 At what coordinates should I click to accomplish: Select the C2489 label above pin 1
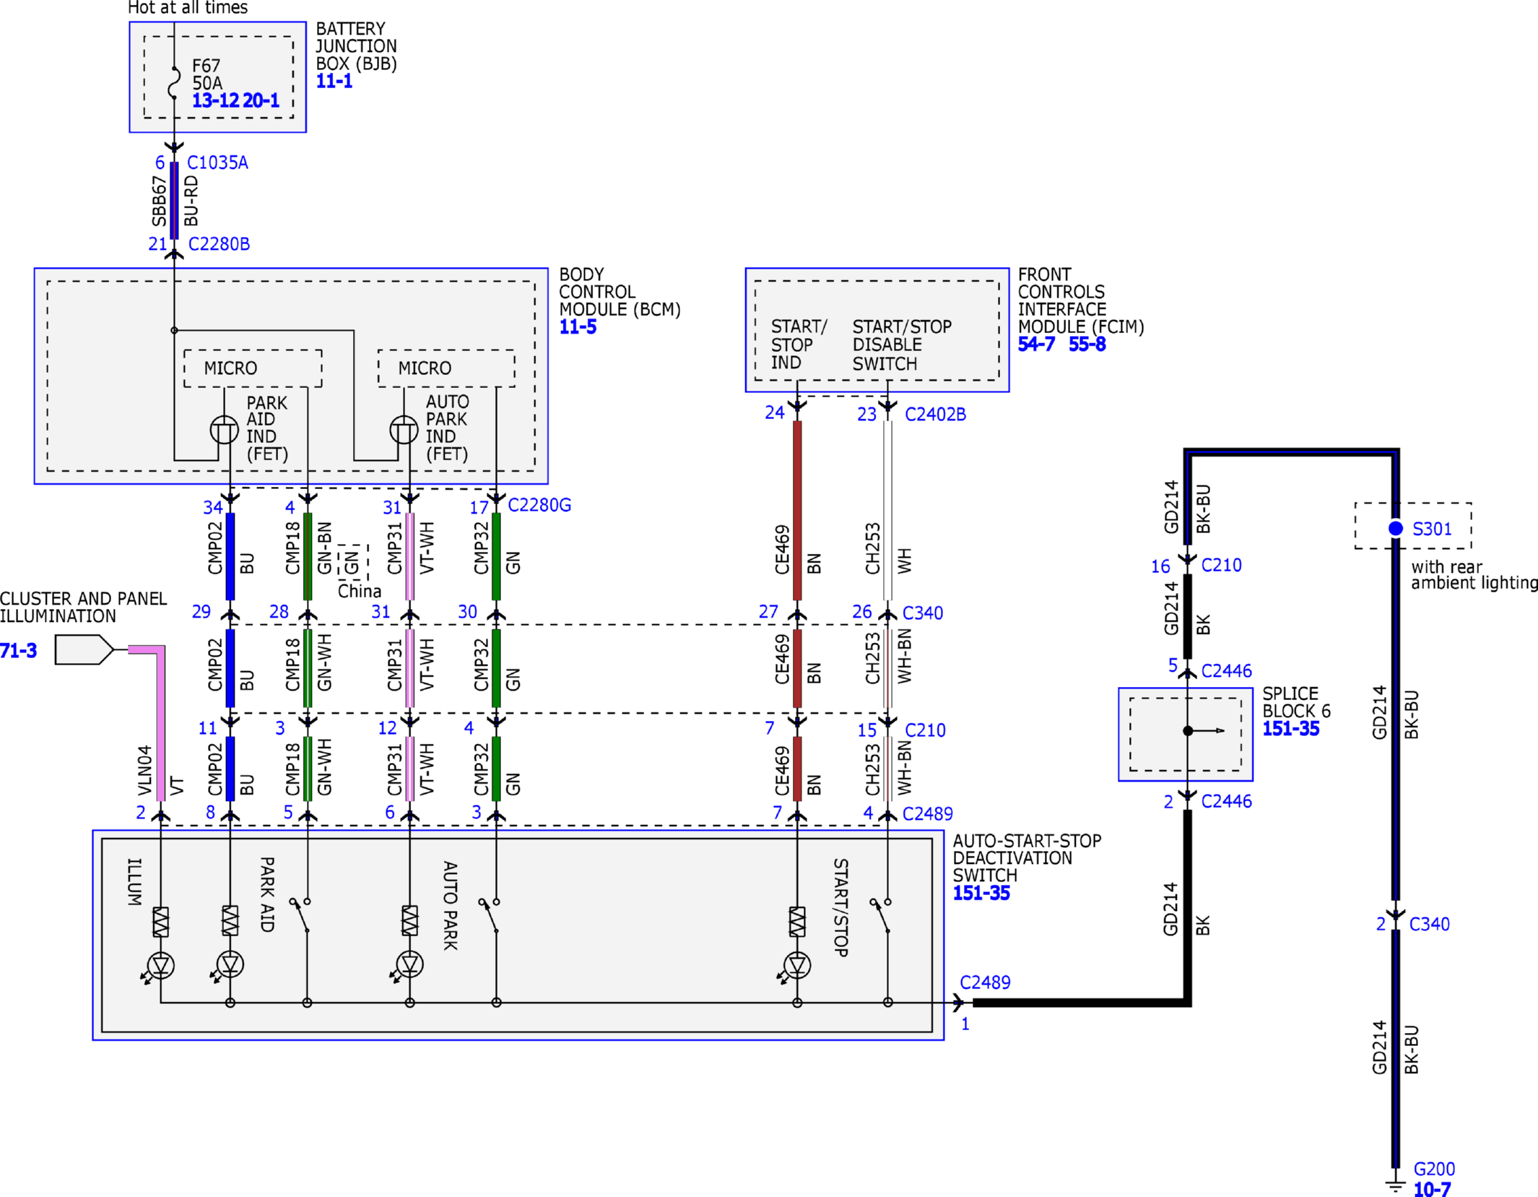click(985, 982)
